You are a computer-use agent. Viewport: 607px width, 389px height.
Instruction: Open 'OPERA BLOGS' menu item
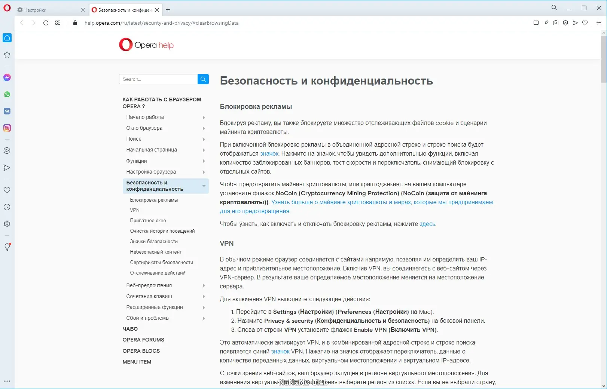point(141,351)
